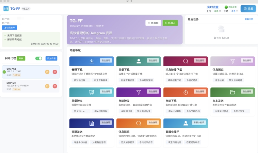Click the 添加代理 add proxy button
Screen dimensions: 258x153
coord(51,58)
